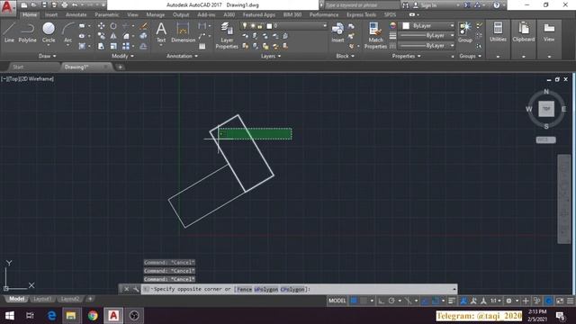
Task: Select the Fence option in command line
Action: pos(244,289)
